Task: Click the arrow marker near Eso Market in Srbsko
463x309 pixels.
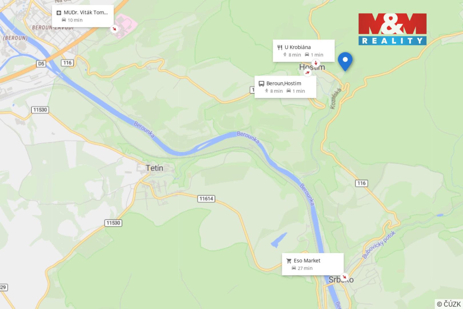Action: pyautogui.click(x=344, y=277)
